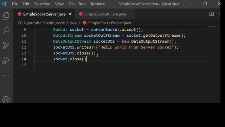The width and height of the screenshot is (225, 127).
Task: Click the "Hello World From Server Socket" string
Action: coord(136,47)
